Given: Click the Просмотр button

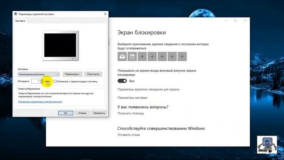Looking at the screenshot, I should (93, 74).
